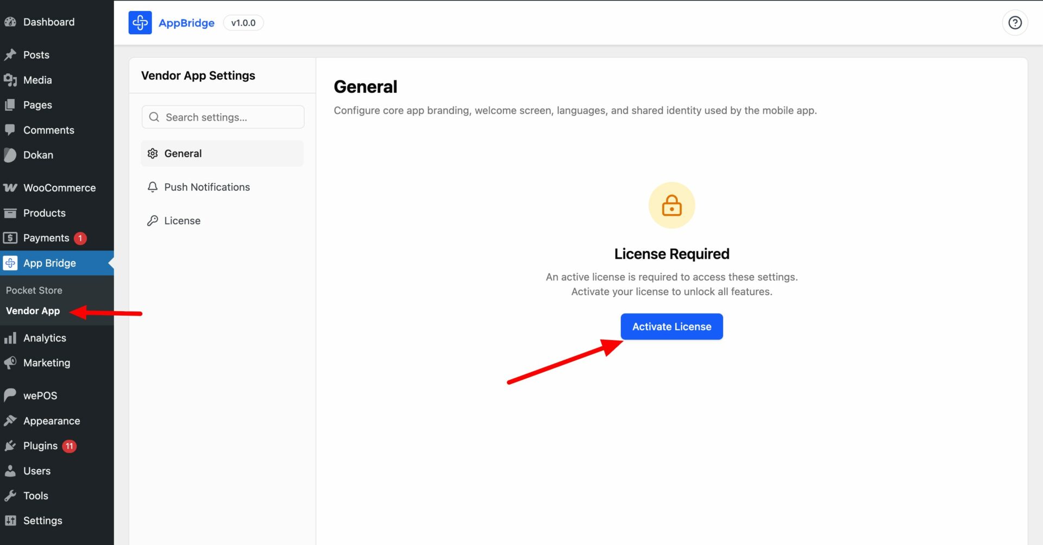
Task: Click the Media icon in sidebar
Action: [10, 80]
